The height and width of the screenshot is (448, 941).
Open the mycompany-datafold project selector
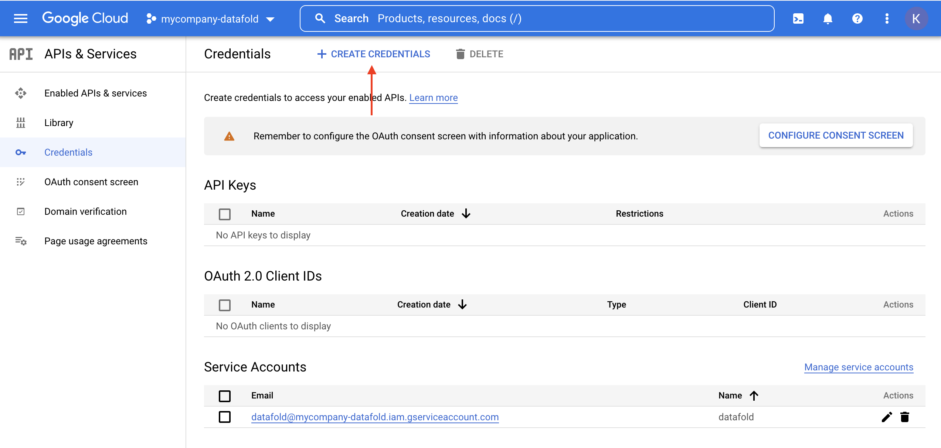pos(210,19)
